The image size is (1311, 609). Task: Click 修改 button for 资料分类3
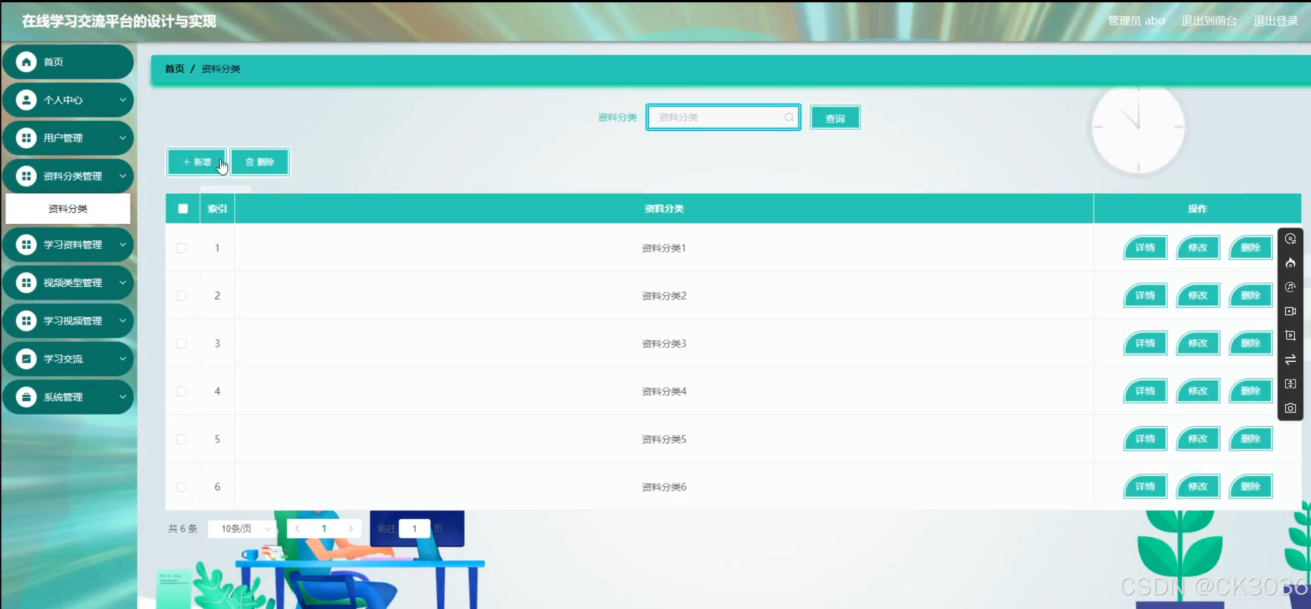tap(1198, 343)
